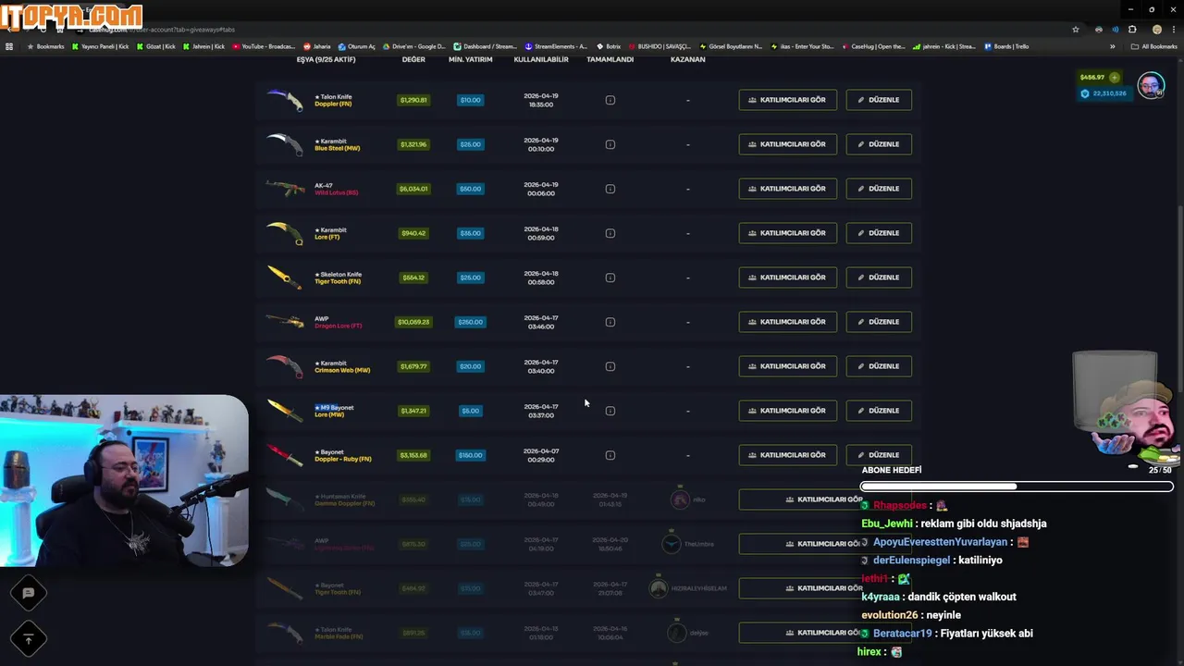The height and width of the screenshot is (666, 1184).
Task: Click the KULLANILABİLİR column header
Action: (541, 59)
